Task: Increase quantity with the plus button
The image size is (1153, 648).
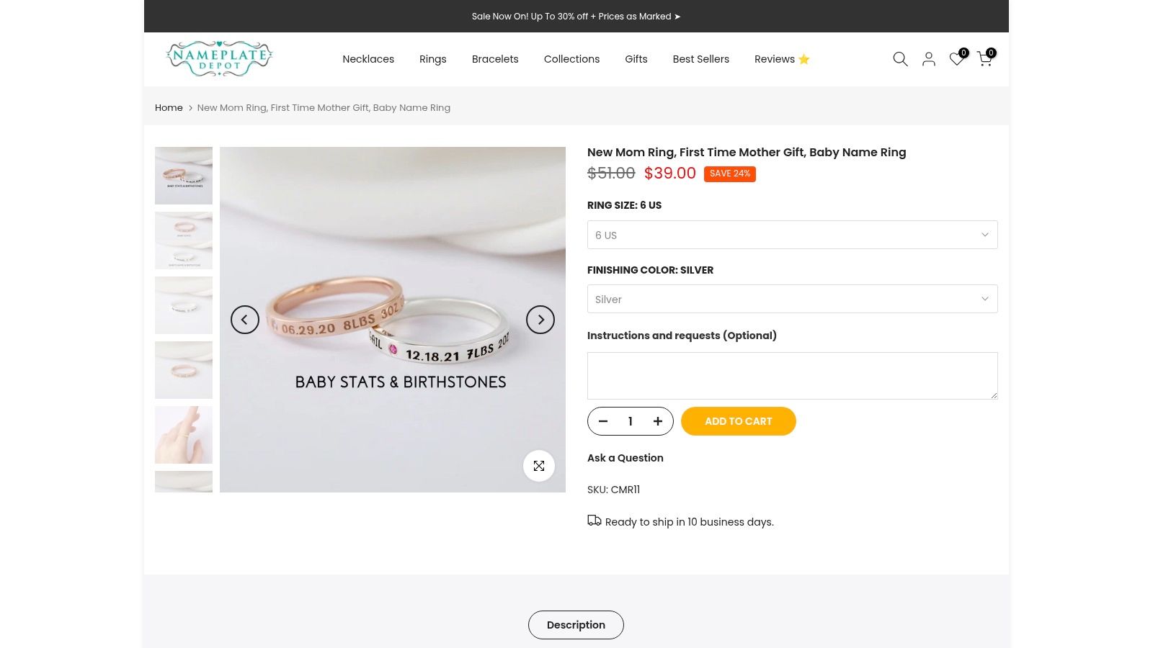Action: [x=658, y=421]
